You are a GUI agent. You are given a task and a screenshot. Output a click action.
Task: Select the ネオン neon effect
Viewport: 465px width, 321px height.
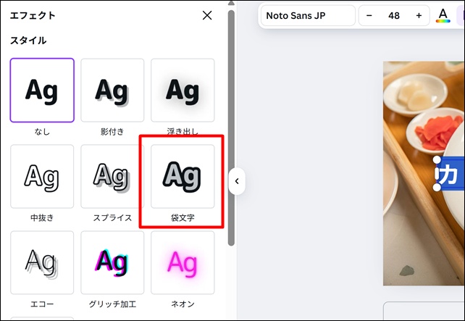tap(183, 262)
